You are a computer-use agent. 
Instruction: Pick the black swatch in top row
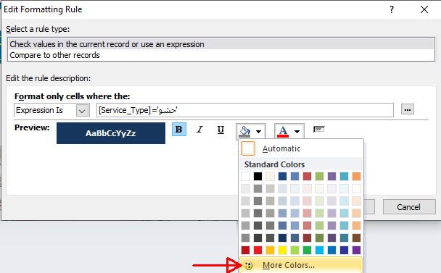point(257,177)
